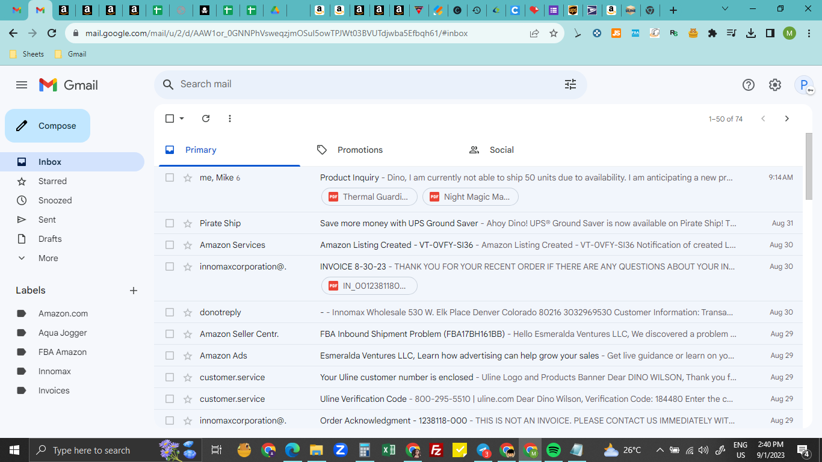822x462 pixels.
Task: Open FileZilla from the taskbar
Action: 437,450
